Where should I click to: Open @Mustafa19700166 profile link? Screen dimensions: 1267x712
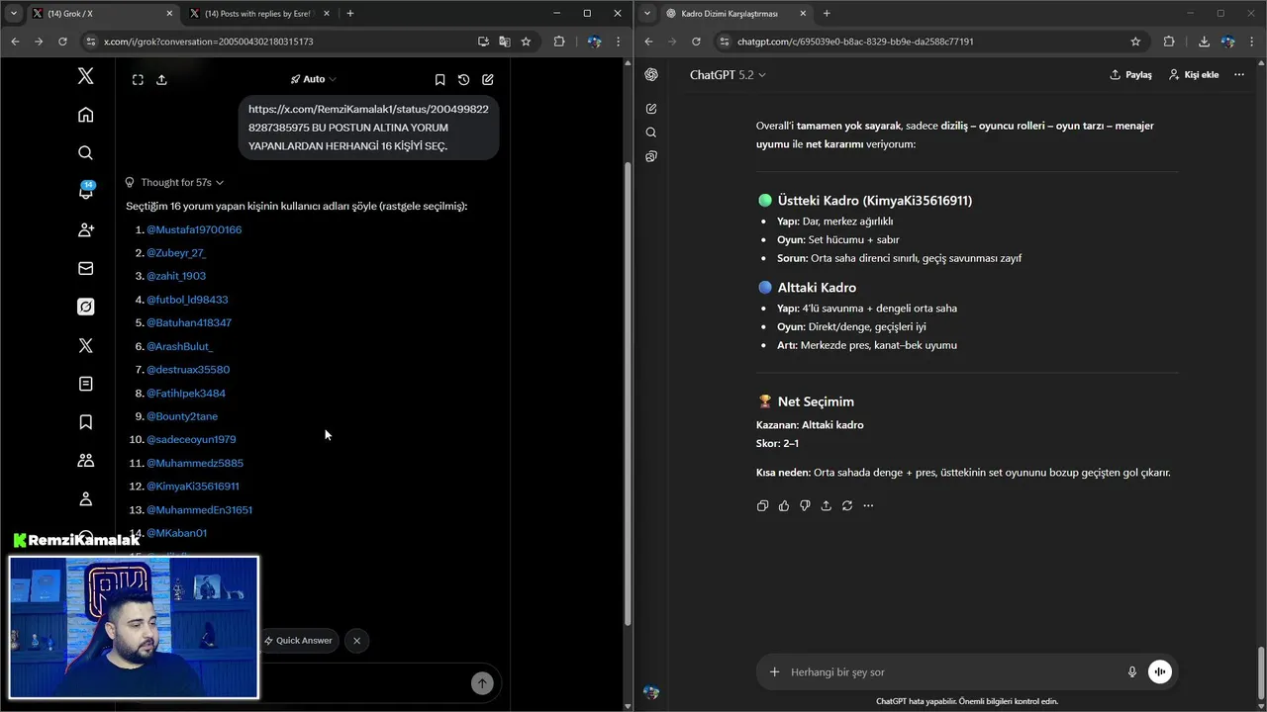click(194, 229)
